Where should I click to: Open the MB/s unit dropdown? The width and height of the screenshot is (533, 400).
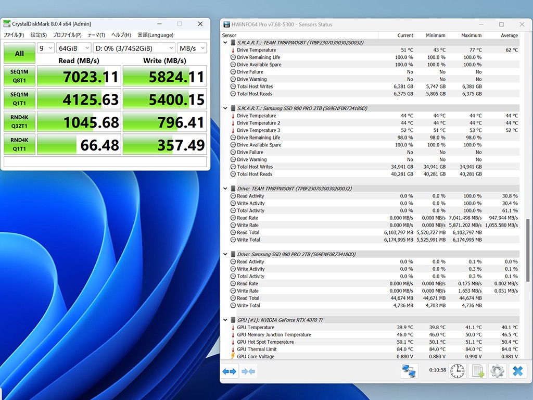[x=192, y=48]
